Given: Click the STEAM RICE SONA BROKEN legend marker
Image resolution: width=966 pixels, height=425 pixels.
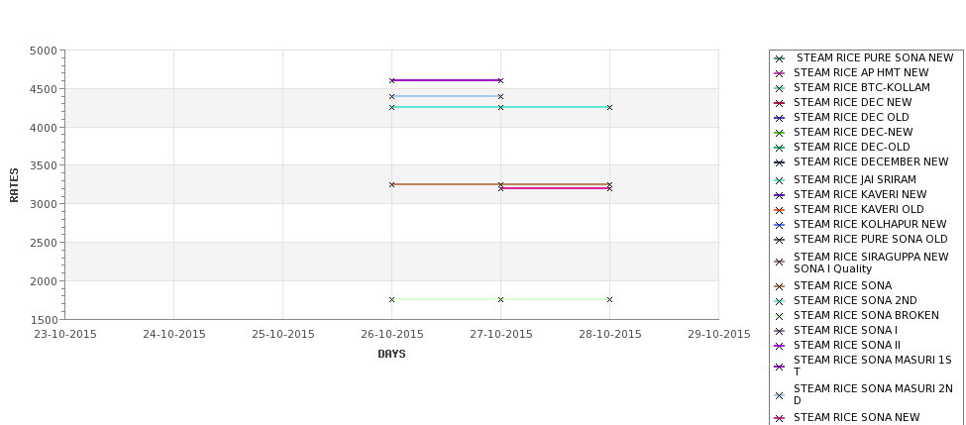Looking at the screenshot, I should (x=780, y=317).
